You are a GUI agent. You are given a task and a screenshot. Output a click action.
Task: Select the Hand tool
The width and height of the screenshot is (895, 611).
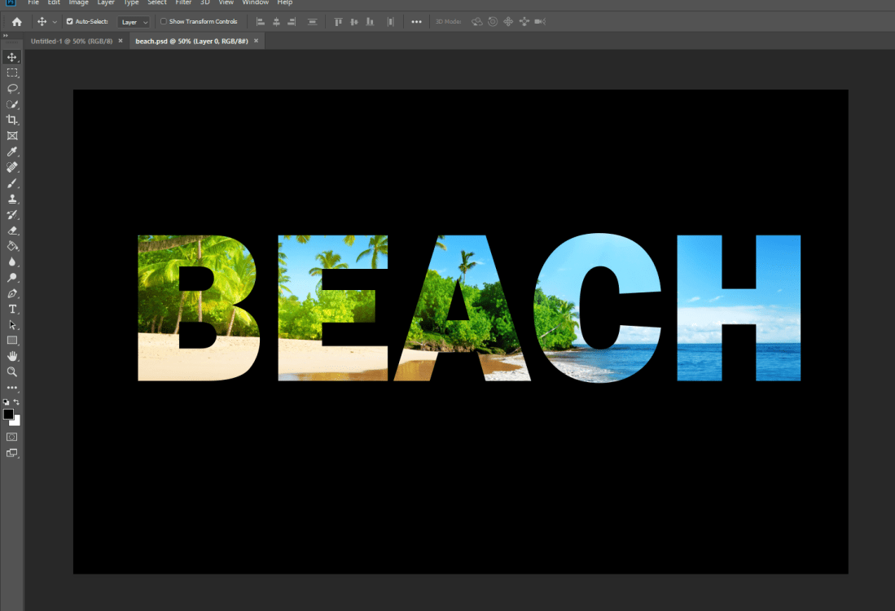pyautogui.click(x=12, y=356)
